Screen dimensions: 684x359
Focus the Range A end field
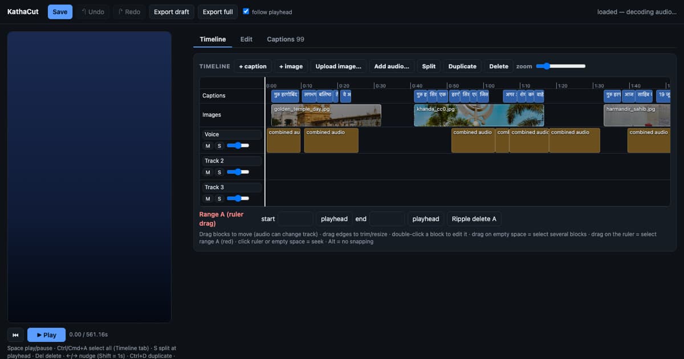387,219
